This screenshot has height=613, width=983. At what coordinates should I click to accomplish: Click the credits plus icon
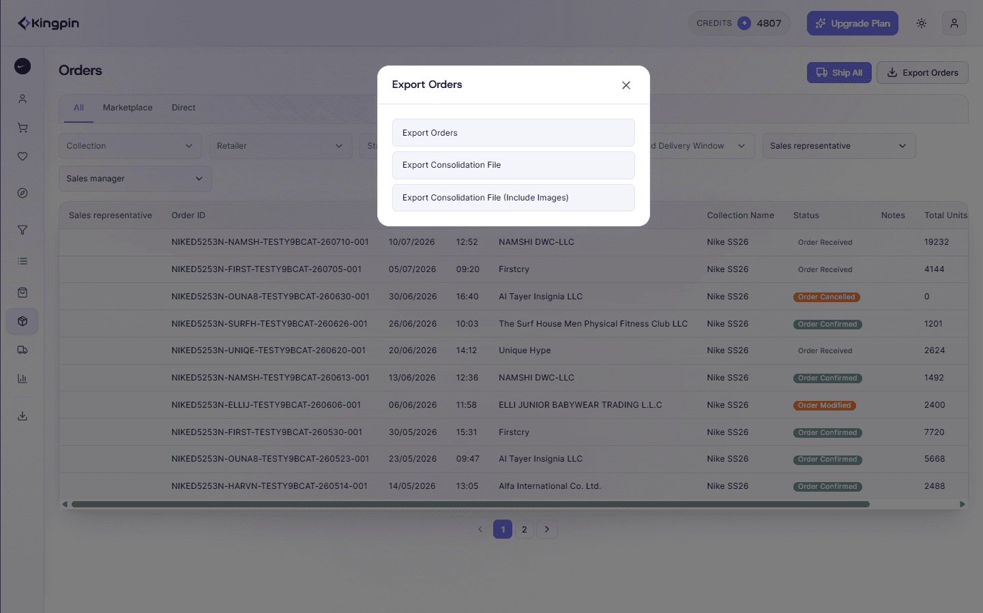pos(744,23)
